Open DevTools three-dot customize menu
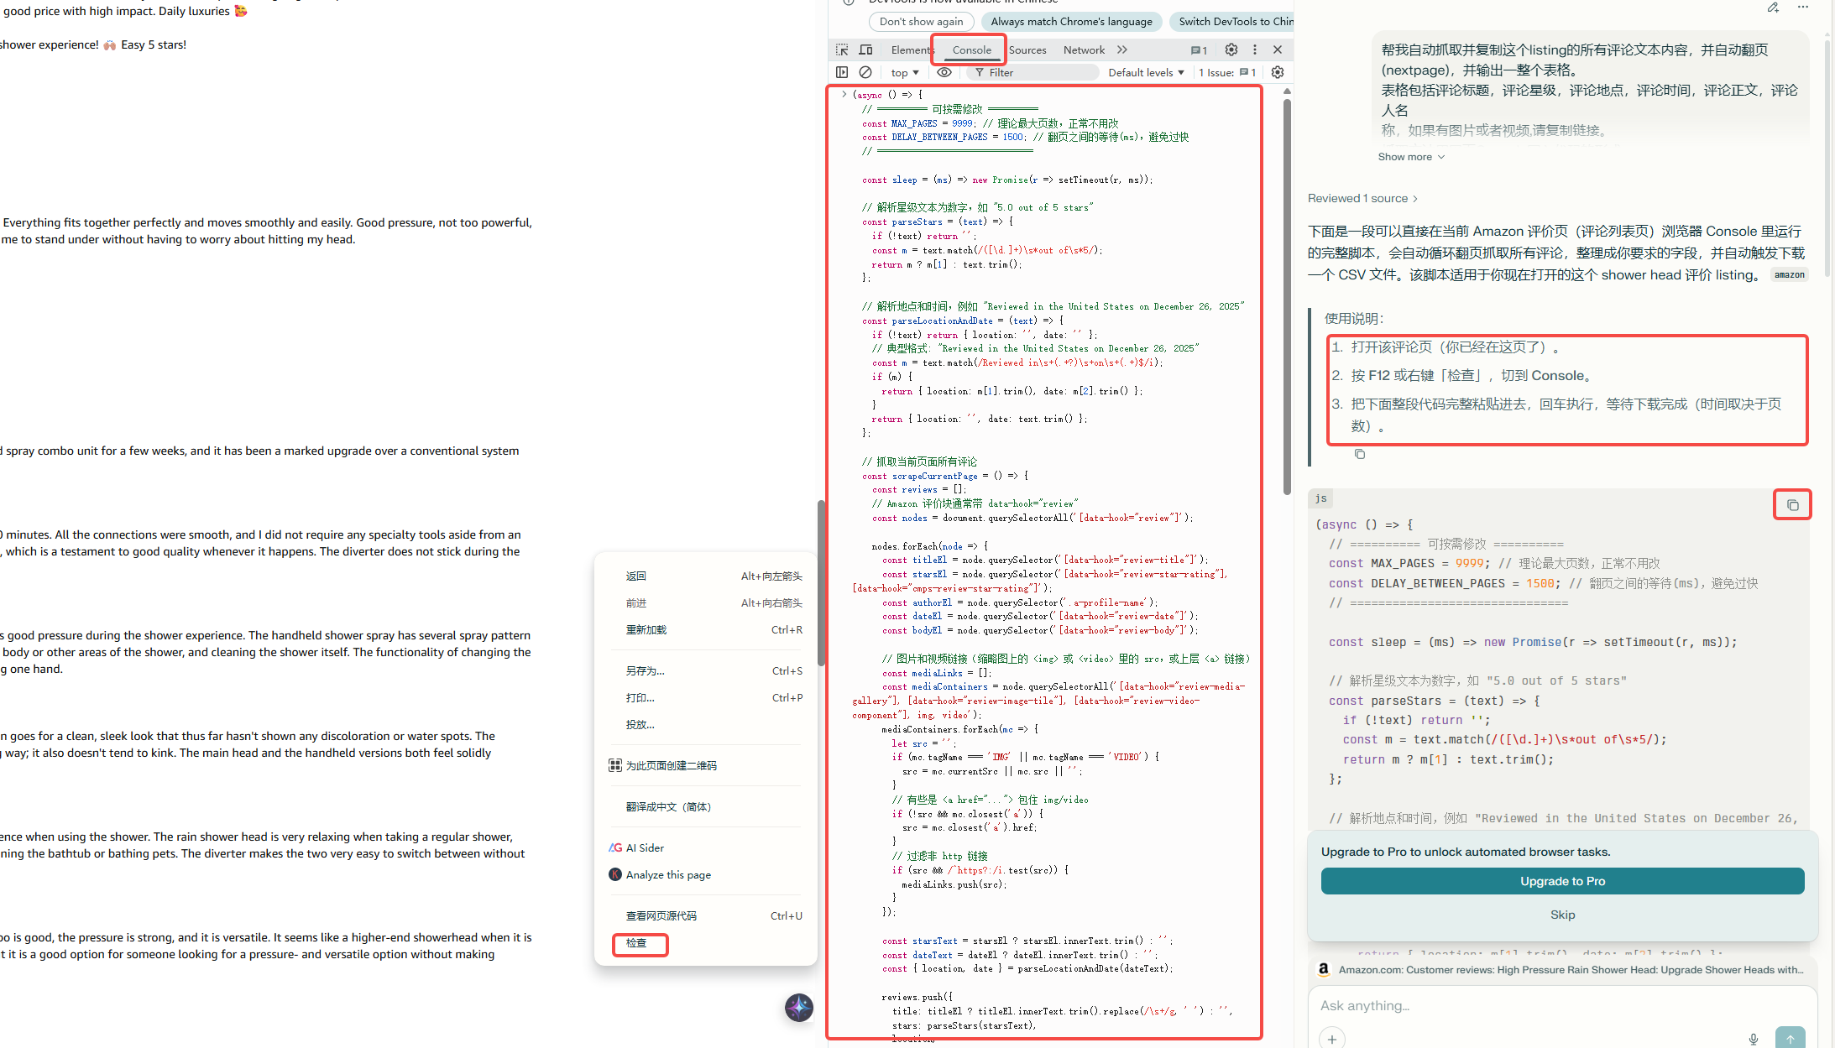This screenshot has height=1048, width=1835. point(1255,50)
